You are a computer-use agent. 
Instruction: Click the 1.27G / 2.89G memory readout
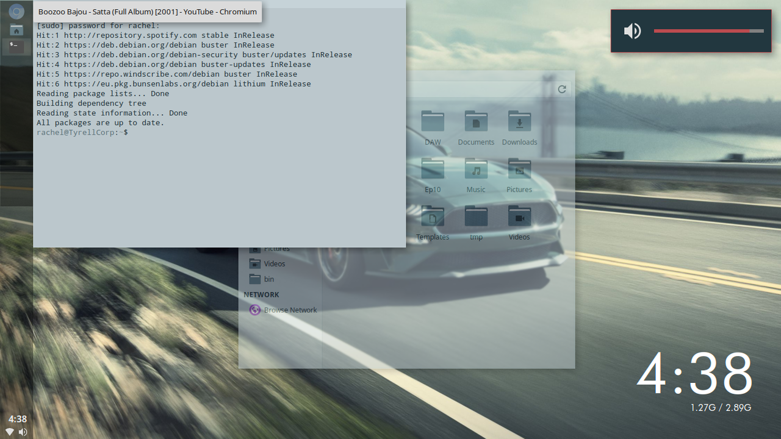tap(721, 407)
